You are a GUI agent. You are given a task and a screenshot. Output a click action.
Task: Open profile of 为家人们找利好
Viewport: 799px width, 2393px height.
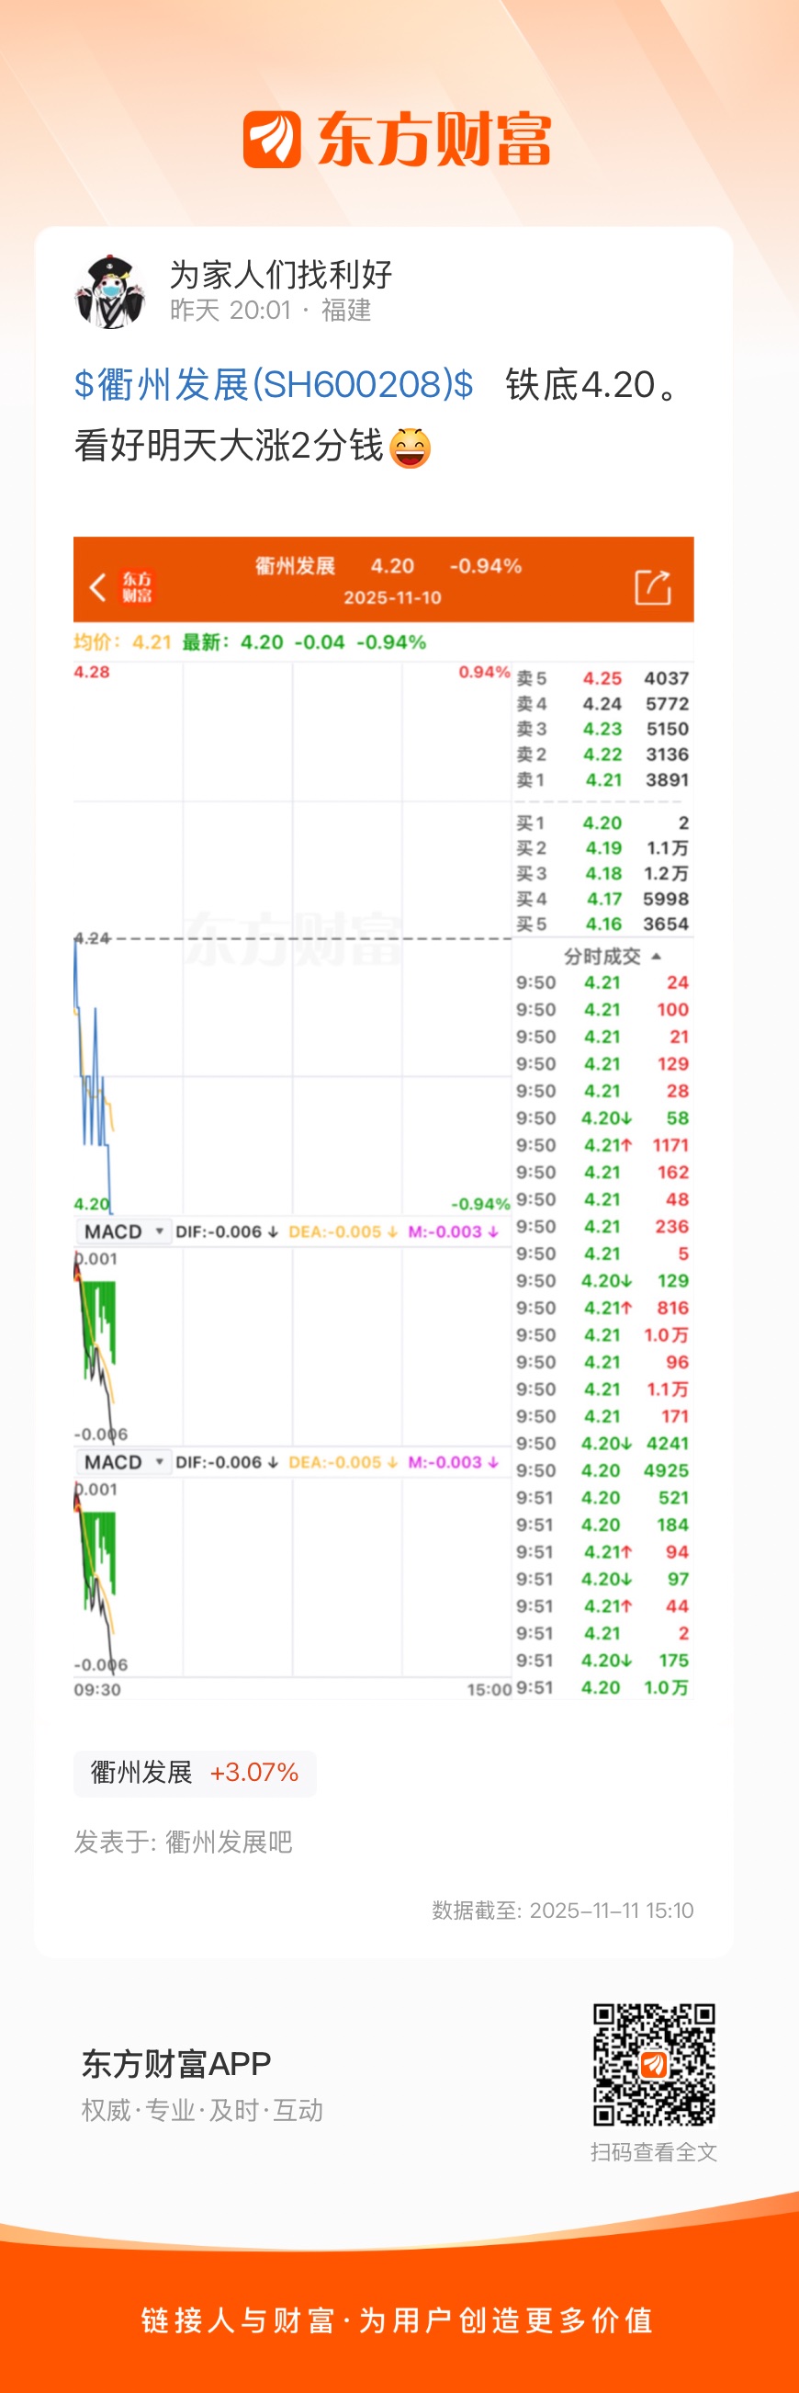point(280,275)
